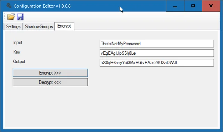Image resolution: width=223 pixels, height=132 pixels.
Task: Click into the Output text field
Action: click(x=157, y=63)
